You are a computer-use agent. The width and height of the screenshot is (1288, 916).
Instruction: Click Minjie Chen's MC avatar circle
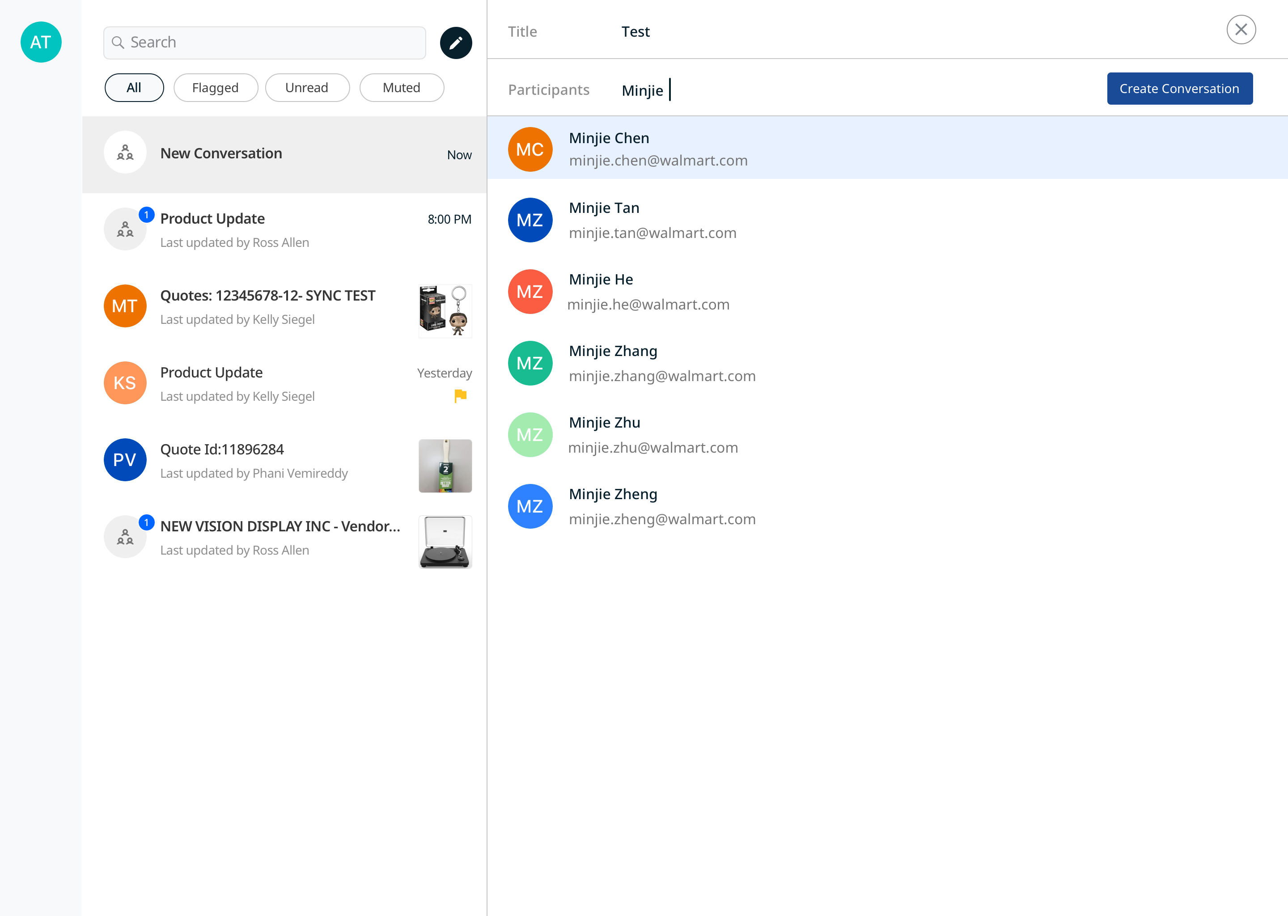pos(530,148)
